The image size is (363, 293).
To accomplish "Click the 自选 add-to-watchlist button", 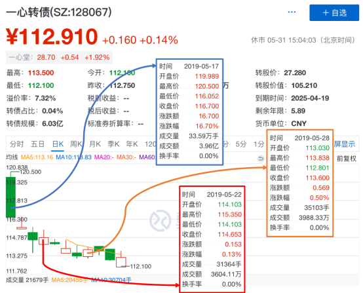I will pos(334,12).
